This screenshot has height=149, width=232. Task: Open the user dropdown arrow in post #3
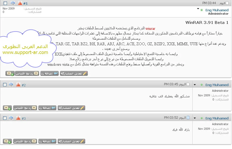tap(195, 118)
